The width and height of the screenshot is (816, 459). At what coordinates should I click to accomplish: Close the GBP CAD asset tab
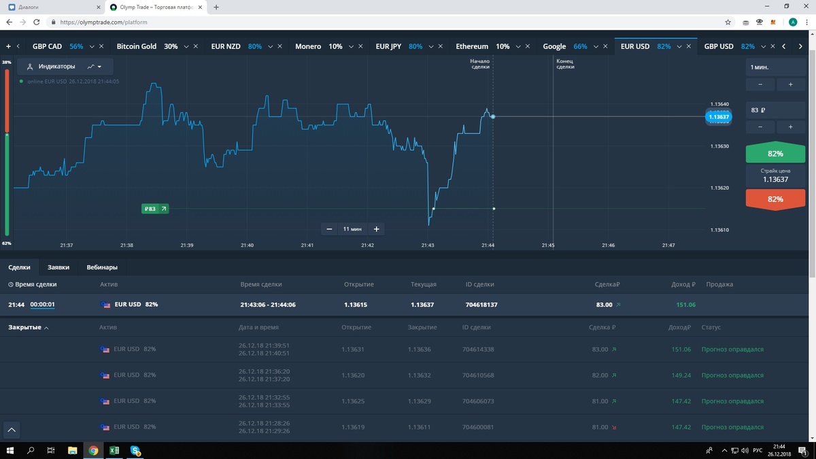pyautogui.click(x=101, y=46)
